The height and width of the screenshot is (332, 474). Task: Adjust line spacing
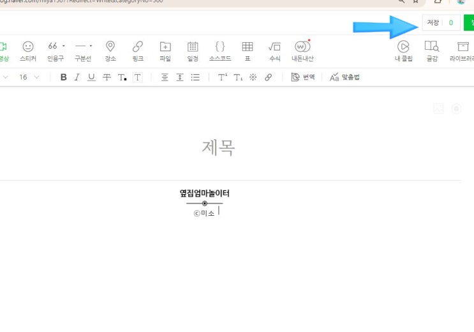tap(180, 77)
